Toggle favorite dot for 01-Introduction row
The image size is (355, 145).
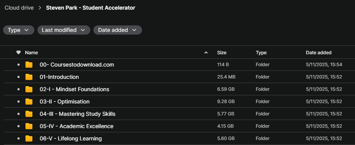pyautogui.click(x=19, y=77)
